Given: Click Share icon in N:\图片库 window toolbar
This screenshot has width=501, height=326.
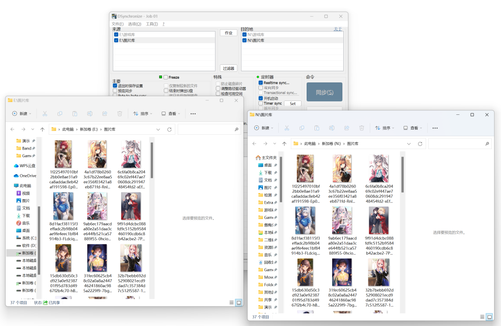Looking at the screenshot, I should click(x=347, y=128).
